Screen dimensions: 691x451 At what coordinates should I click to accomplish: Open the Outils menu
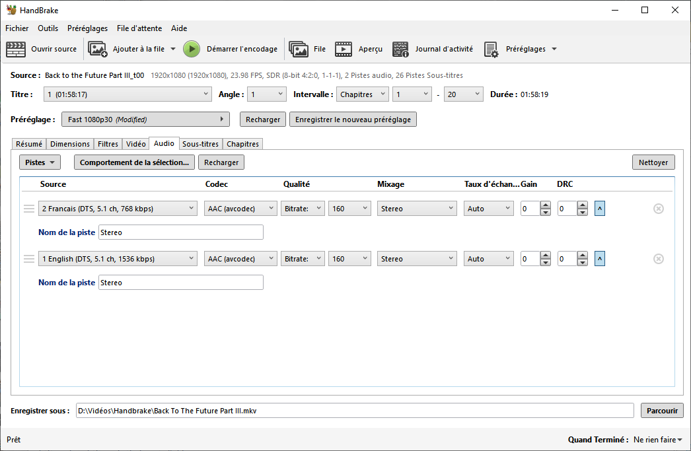click(x=48, y=28)
